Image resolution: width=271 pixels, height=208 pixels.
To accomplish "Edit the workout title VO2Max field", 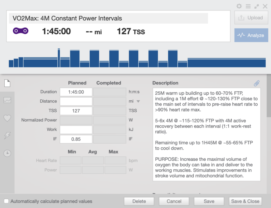I will [x=108, y=18].
